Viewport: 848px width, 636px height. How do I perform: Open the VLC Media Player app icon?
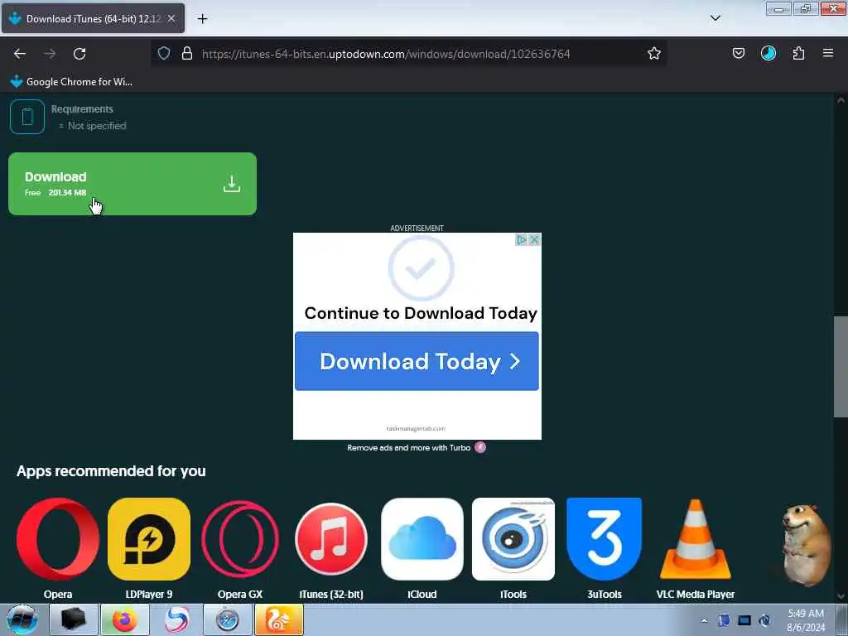[696, 539]
